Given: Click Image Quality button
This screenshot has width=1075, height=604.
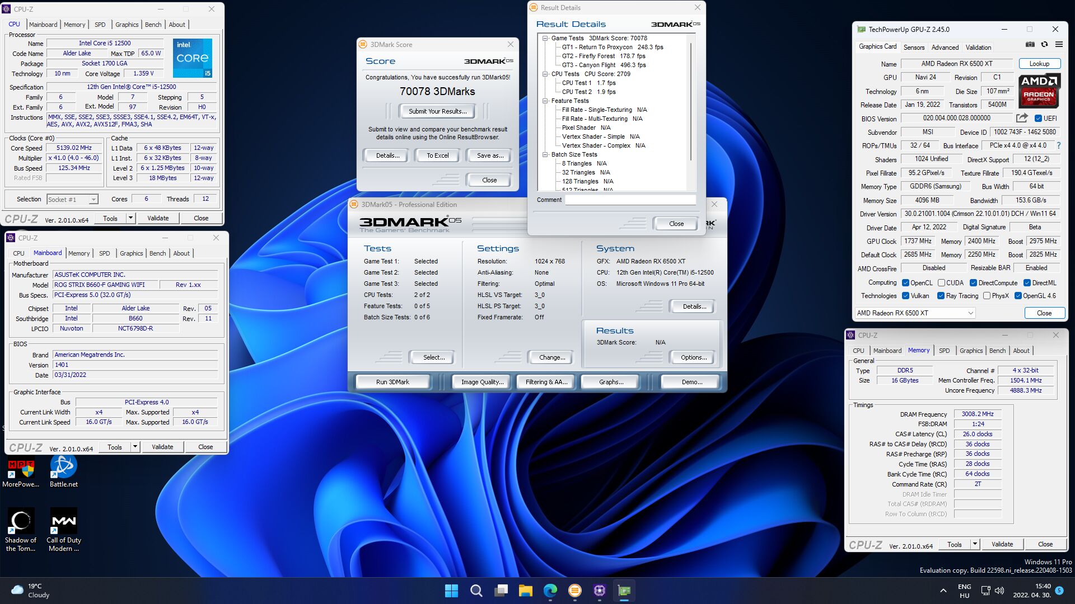Looking at the screenshot, I should pos(482,382).
